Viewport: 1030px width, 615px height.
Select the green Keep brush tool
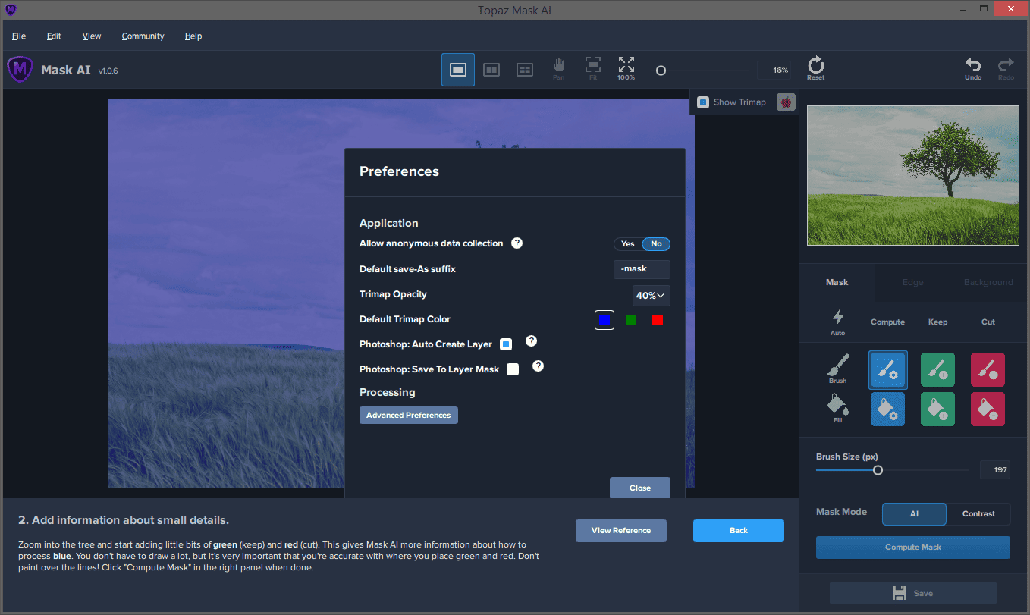point(937,370)
